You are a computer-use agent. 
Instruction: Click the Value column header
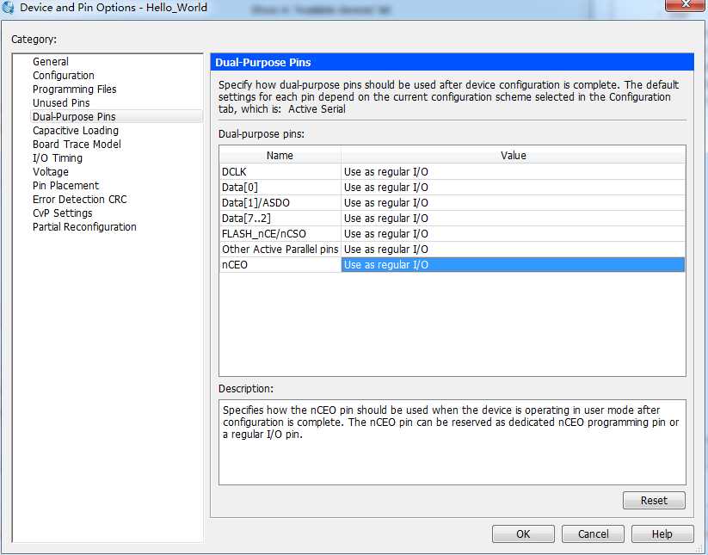pos(514,156)
